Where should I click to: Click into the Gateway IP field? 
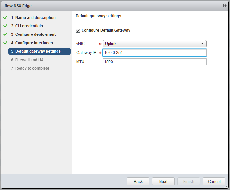point(154,53)
